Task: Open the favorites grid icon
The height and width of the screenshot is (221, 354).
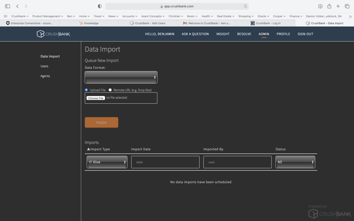Action: tap(6, 16)
